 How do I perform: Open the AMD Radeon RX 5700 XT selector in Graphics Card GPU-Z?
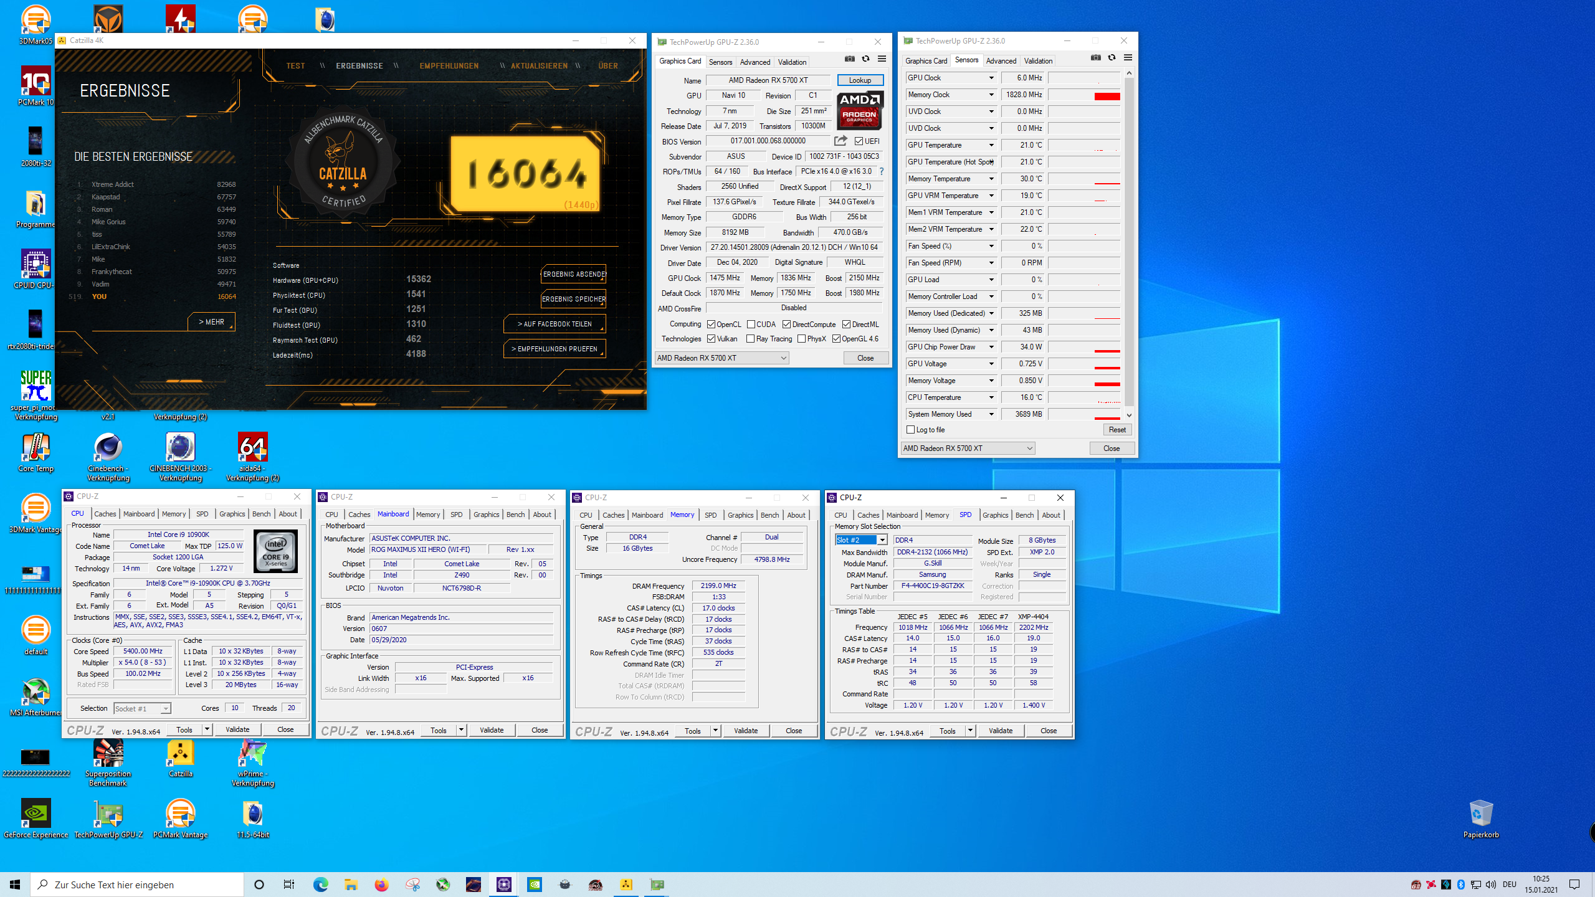[721, 358]
